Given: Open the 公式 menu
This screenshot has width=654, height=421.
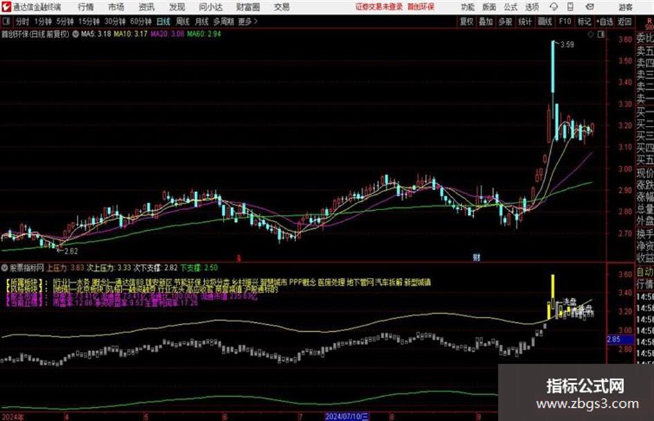Looking at the screenshot, I should click(x=511, y=7).
